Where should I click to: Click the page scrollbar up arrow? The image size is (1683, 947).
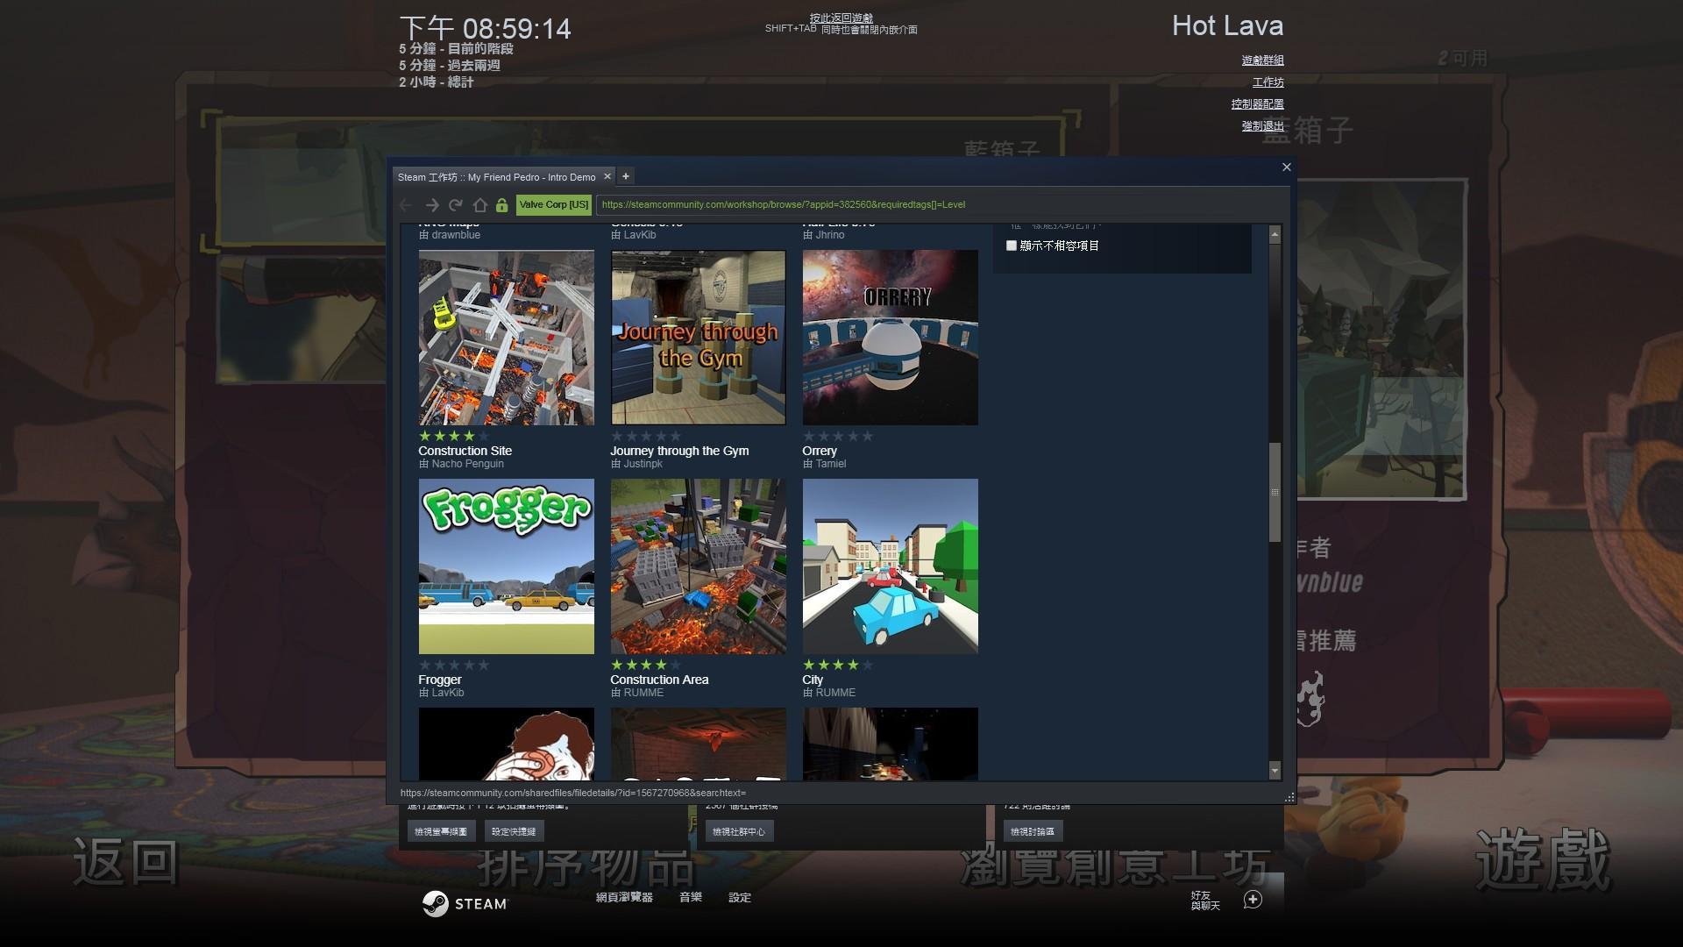(x=1275, y=235)
